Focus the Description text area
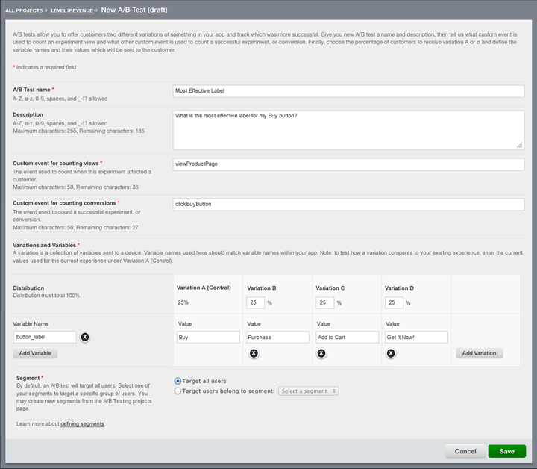The width and height of the screenshot is (537, 469). tap(348, 129)
